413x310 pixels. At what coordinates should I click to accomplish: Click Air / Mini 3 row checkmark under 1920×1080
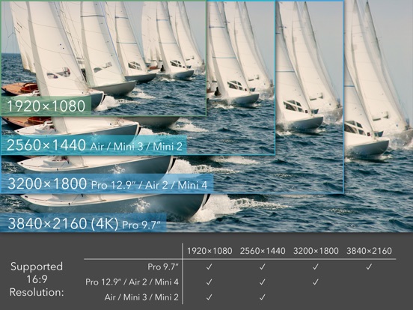209,297
